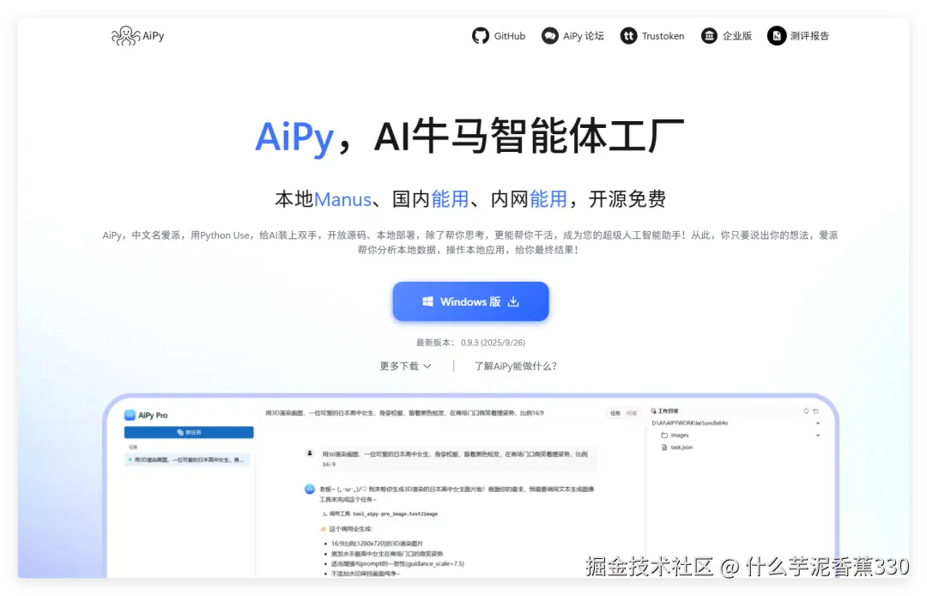Click the tool_aipy-pro_image.text2image text
927x596 pixels.
(x=395, y=514)
